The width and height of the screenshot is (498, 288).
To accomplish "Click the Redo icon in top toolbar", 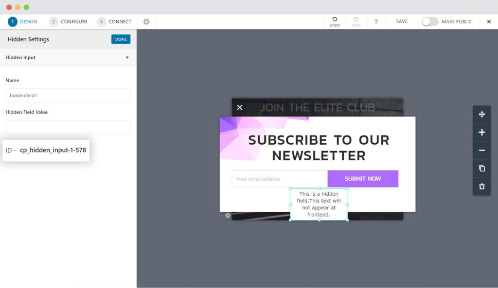I will (x=356, y=19).
